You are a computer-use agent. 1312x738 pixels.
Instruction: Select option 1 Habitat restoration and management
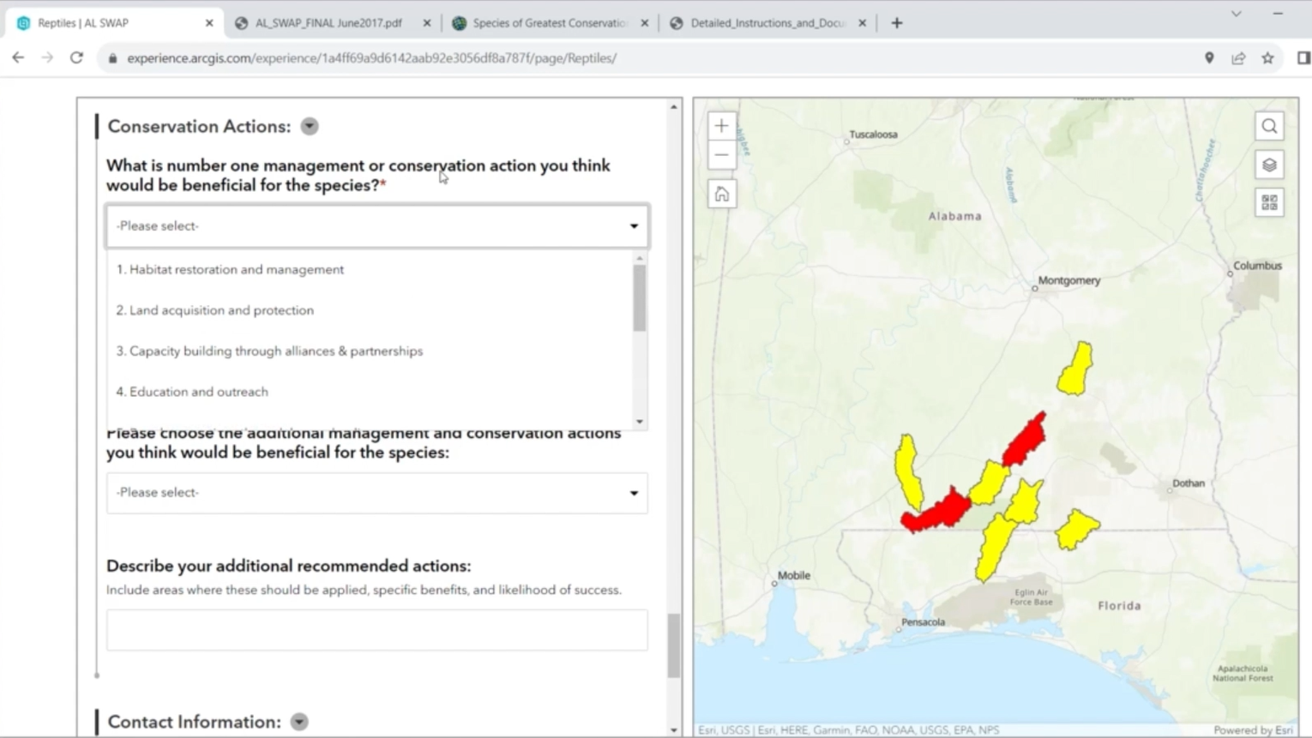(x=230, y=268)
